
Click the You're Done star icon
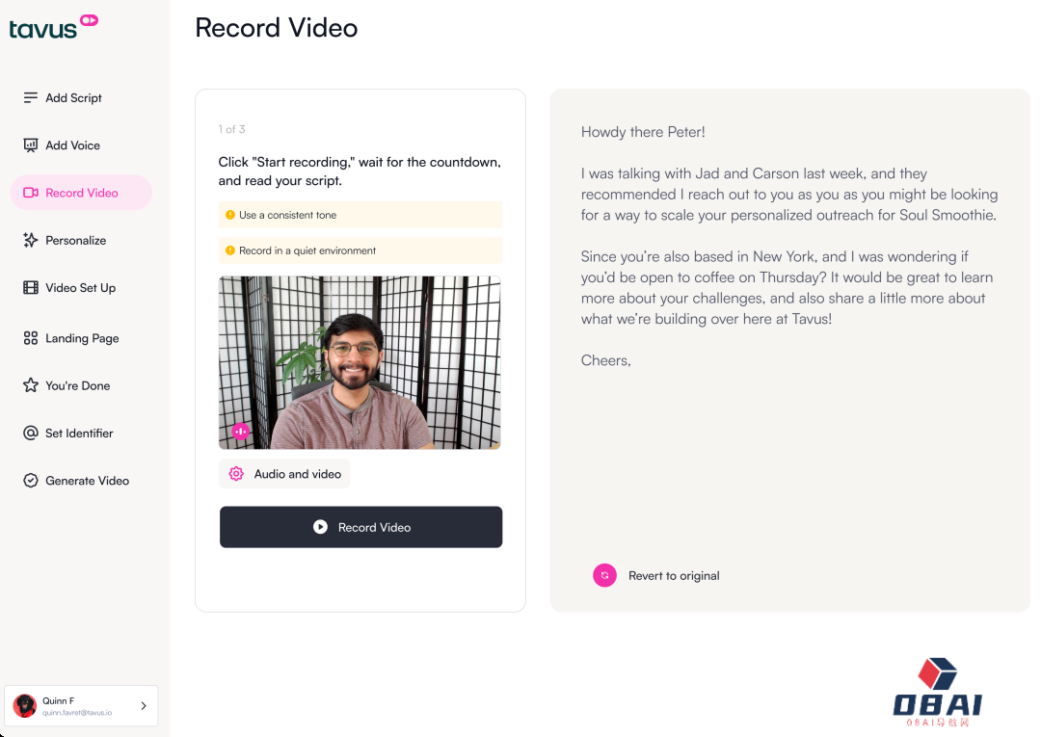tap(30, 385)
